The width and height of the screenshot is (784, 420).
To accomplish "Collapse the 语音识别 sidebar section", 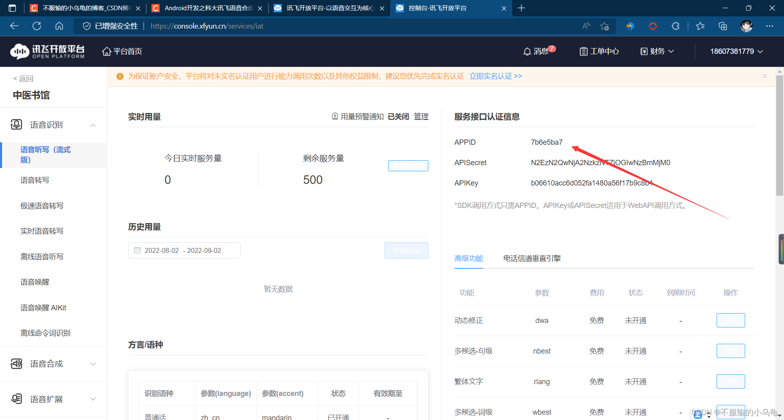I will 93,125.
